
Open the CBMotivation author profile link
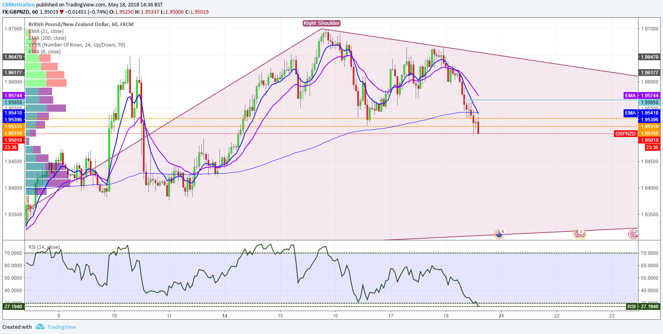click(18, 5)
